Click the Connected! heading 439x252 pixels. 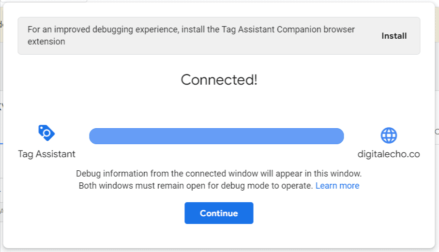[219, 80]
